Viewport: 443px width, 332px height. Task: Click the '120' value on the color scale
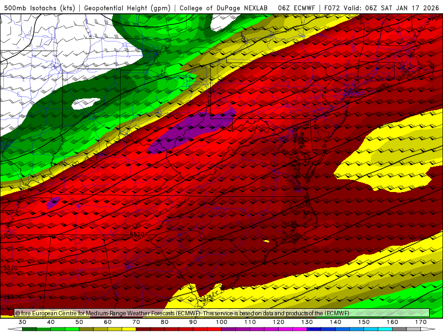279,322
